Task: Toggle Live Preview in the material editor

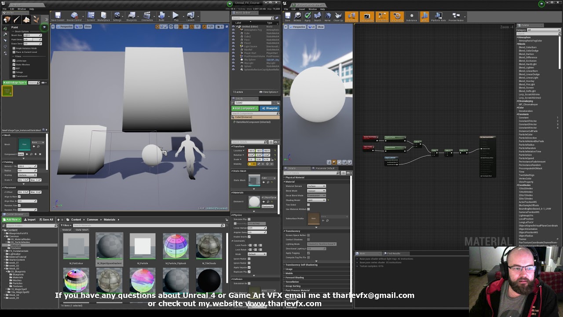Action: pos(367,17)
